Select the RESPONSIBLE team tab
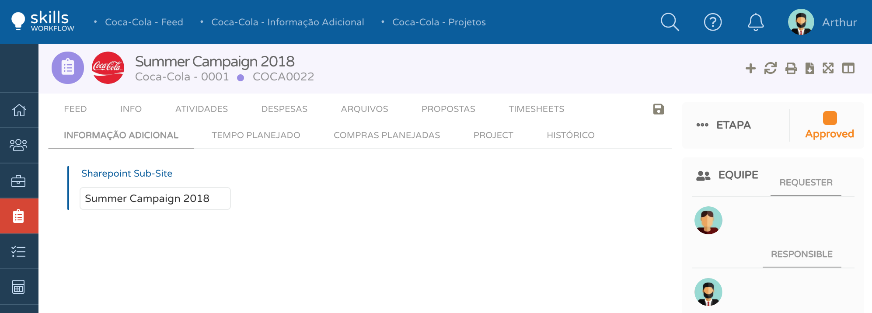872x313 pixels. [x=802, y=254]
